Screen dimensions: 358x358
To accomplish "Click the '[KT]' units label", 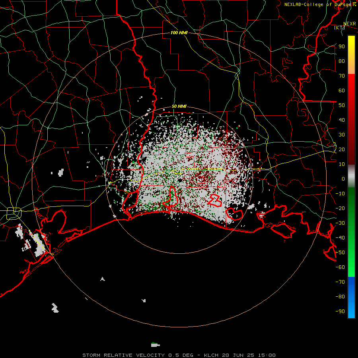I will pos(339,27).
